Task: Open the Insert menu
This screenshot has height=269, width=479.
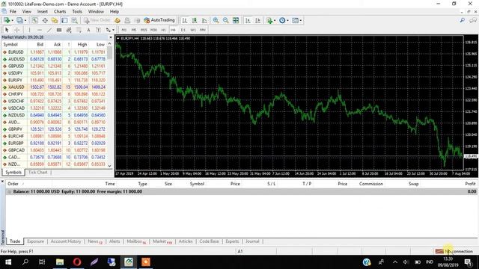Action: tap(43, 12)
